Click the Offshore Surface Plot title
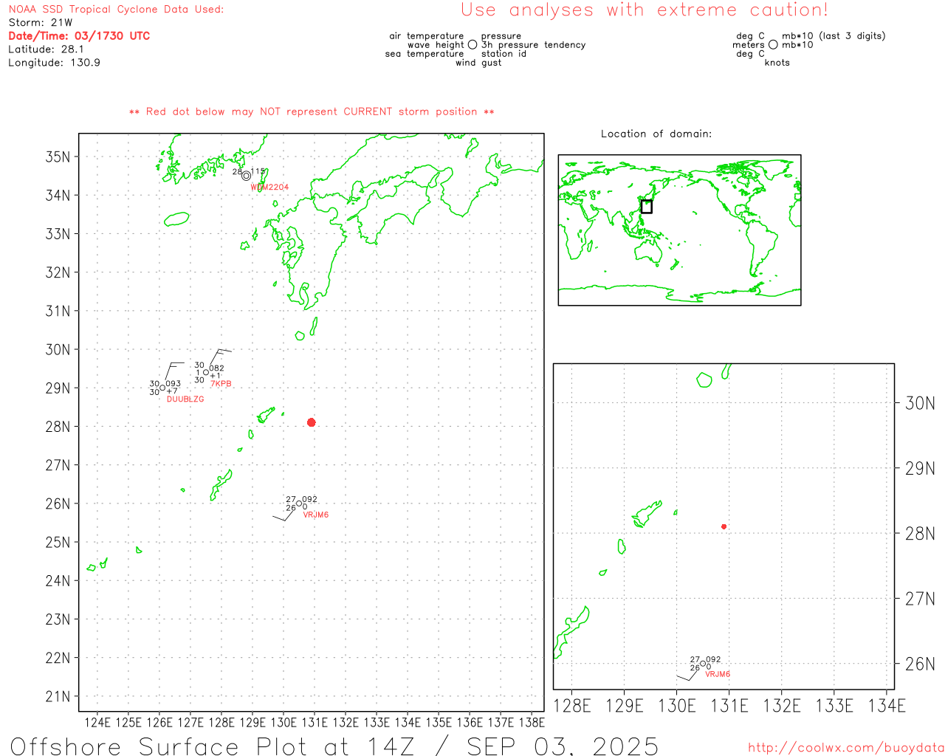945x756 pixels. [334, 746]
